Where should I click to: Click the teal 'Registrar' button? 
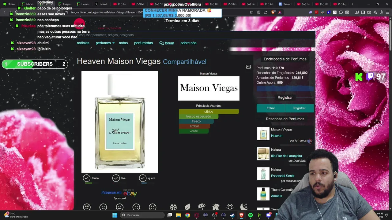click(x=299, y=108)
